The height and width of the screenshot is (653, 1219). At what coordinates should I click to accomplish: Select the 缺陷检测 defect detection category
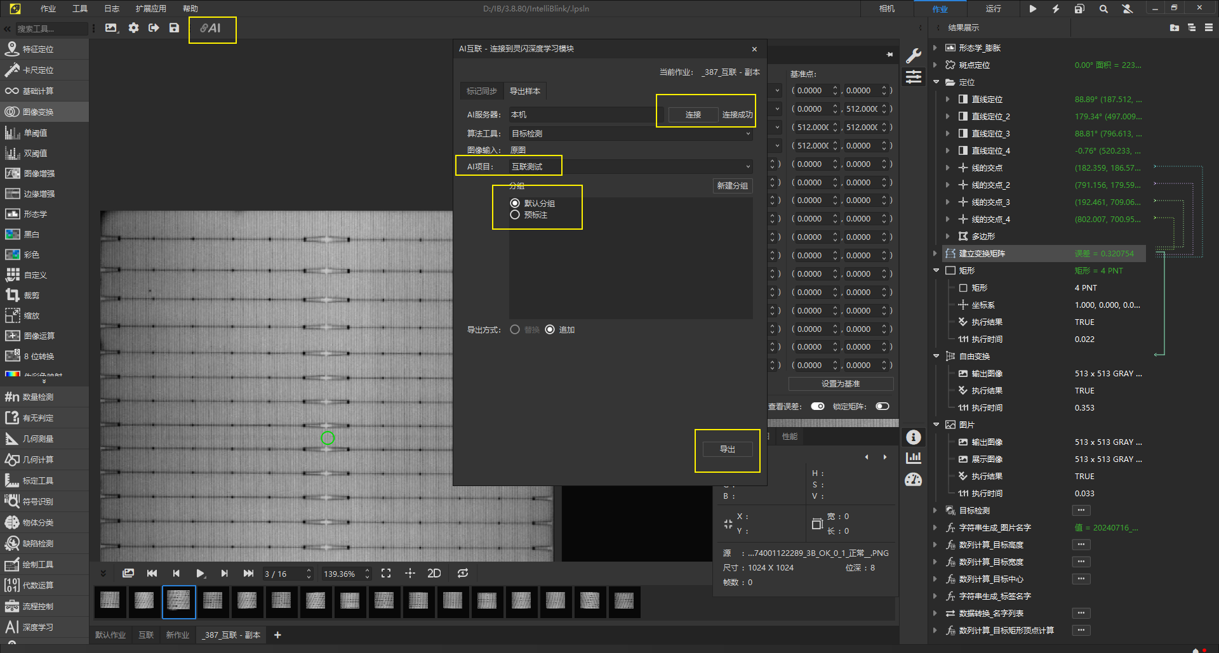pos(37,544)
